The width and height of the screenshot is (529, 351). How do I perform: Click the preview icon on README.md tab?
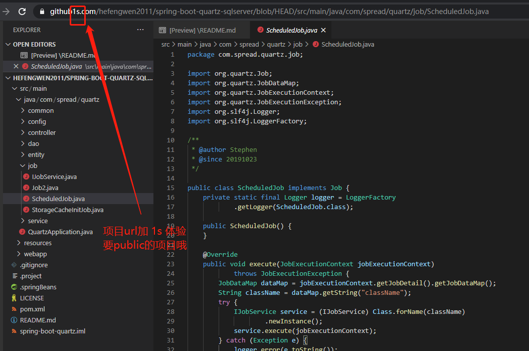tap(162, 31)
